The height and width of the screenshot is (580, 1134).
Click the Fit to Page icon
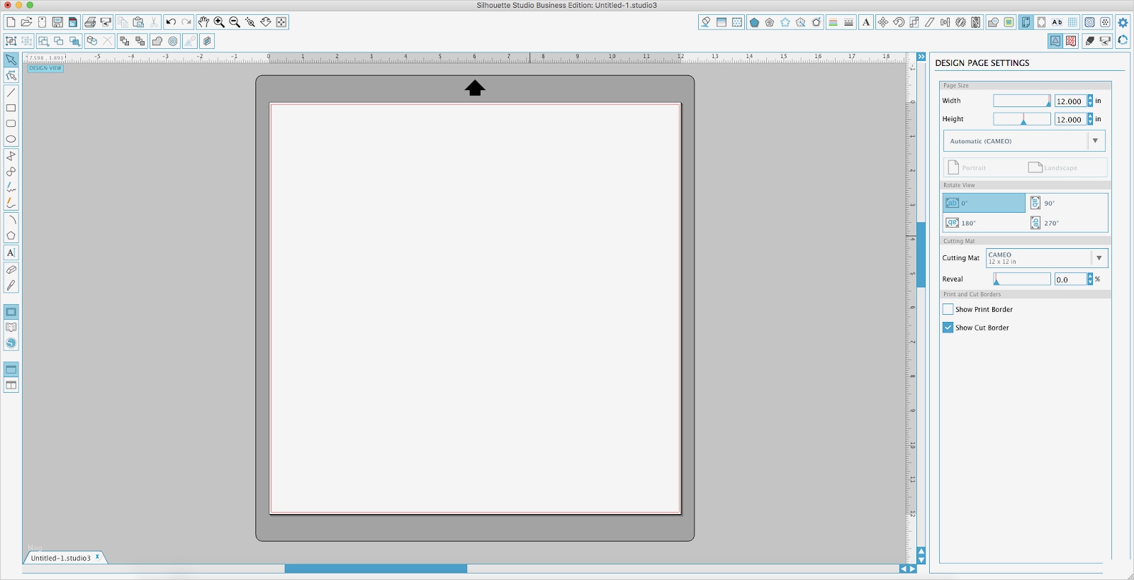pos(281,22)
